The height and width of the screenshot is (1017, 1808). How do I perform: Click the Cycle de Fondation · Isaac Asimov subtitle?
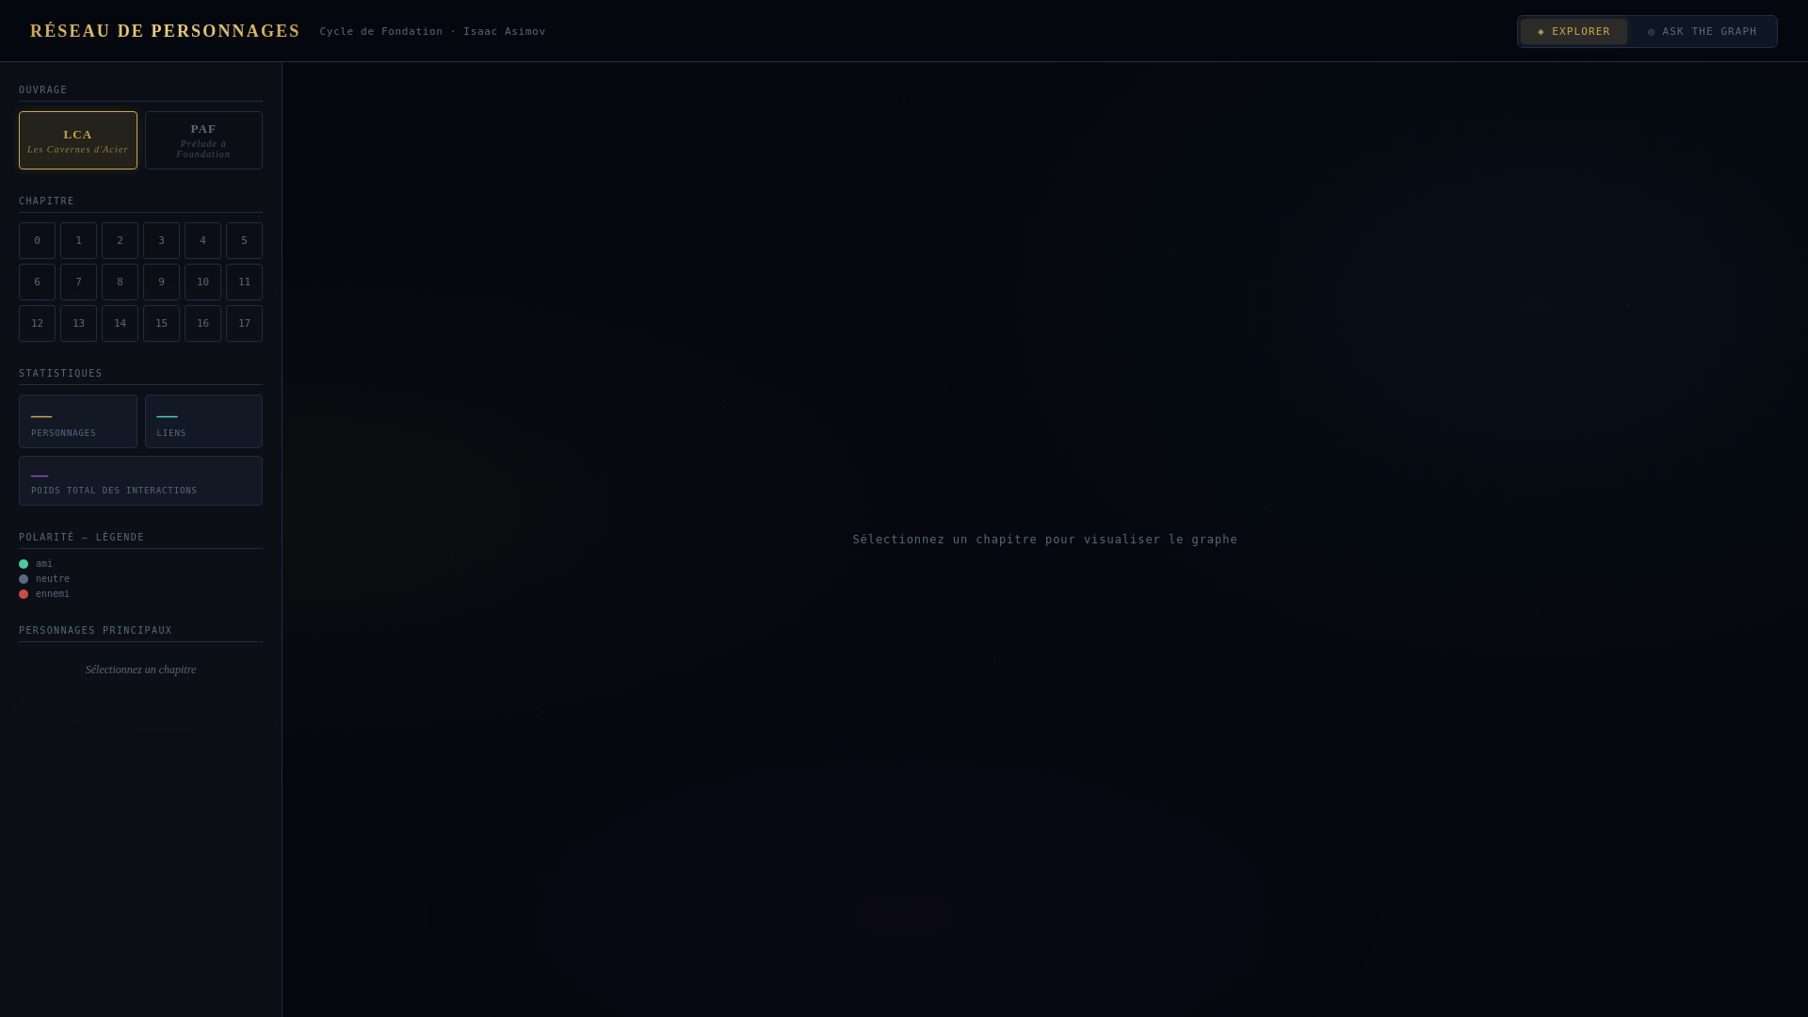(432, 32)
